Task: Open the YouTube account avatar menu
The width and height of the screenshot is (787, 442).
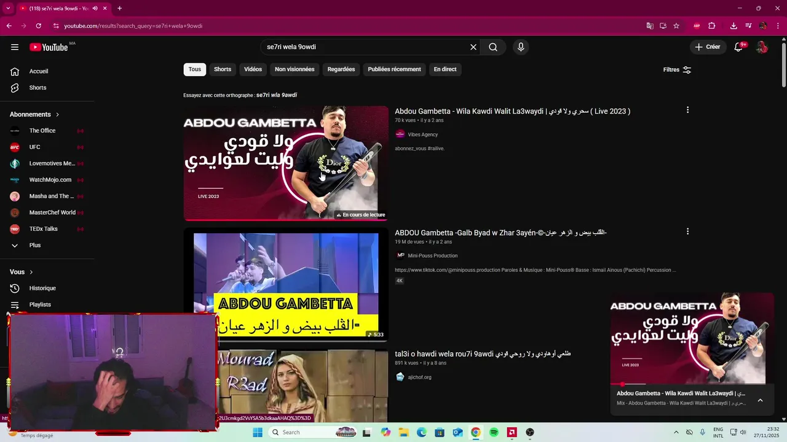Action: tap(762, 47)
